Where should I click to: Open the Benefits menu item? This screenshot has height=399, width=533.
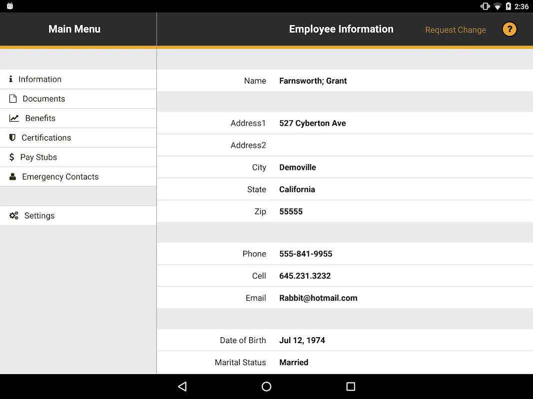(78, 118)
